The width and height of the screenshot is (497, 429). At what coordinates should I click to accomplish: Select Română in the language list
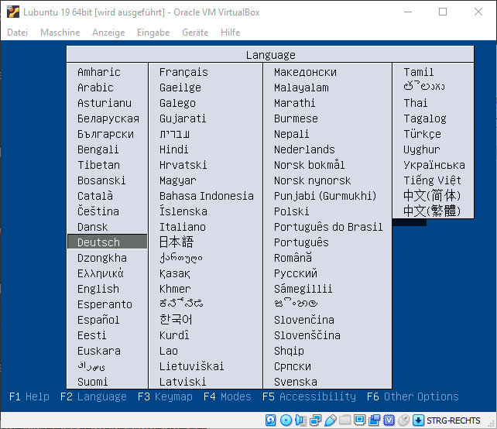point(293,258)
